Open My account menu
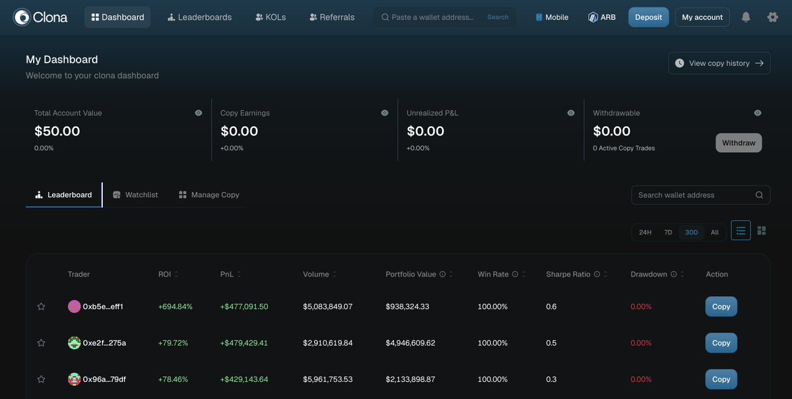This screenshot has height=399, width=792. tap(702, 17)
